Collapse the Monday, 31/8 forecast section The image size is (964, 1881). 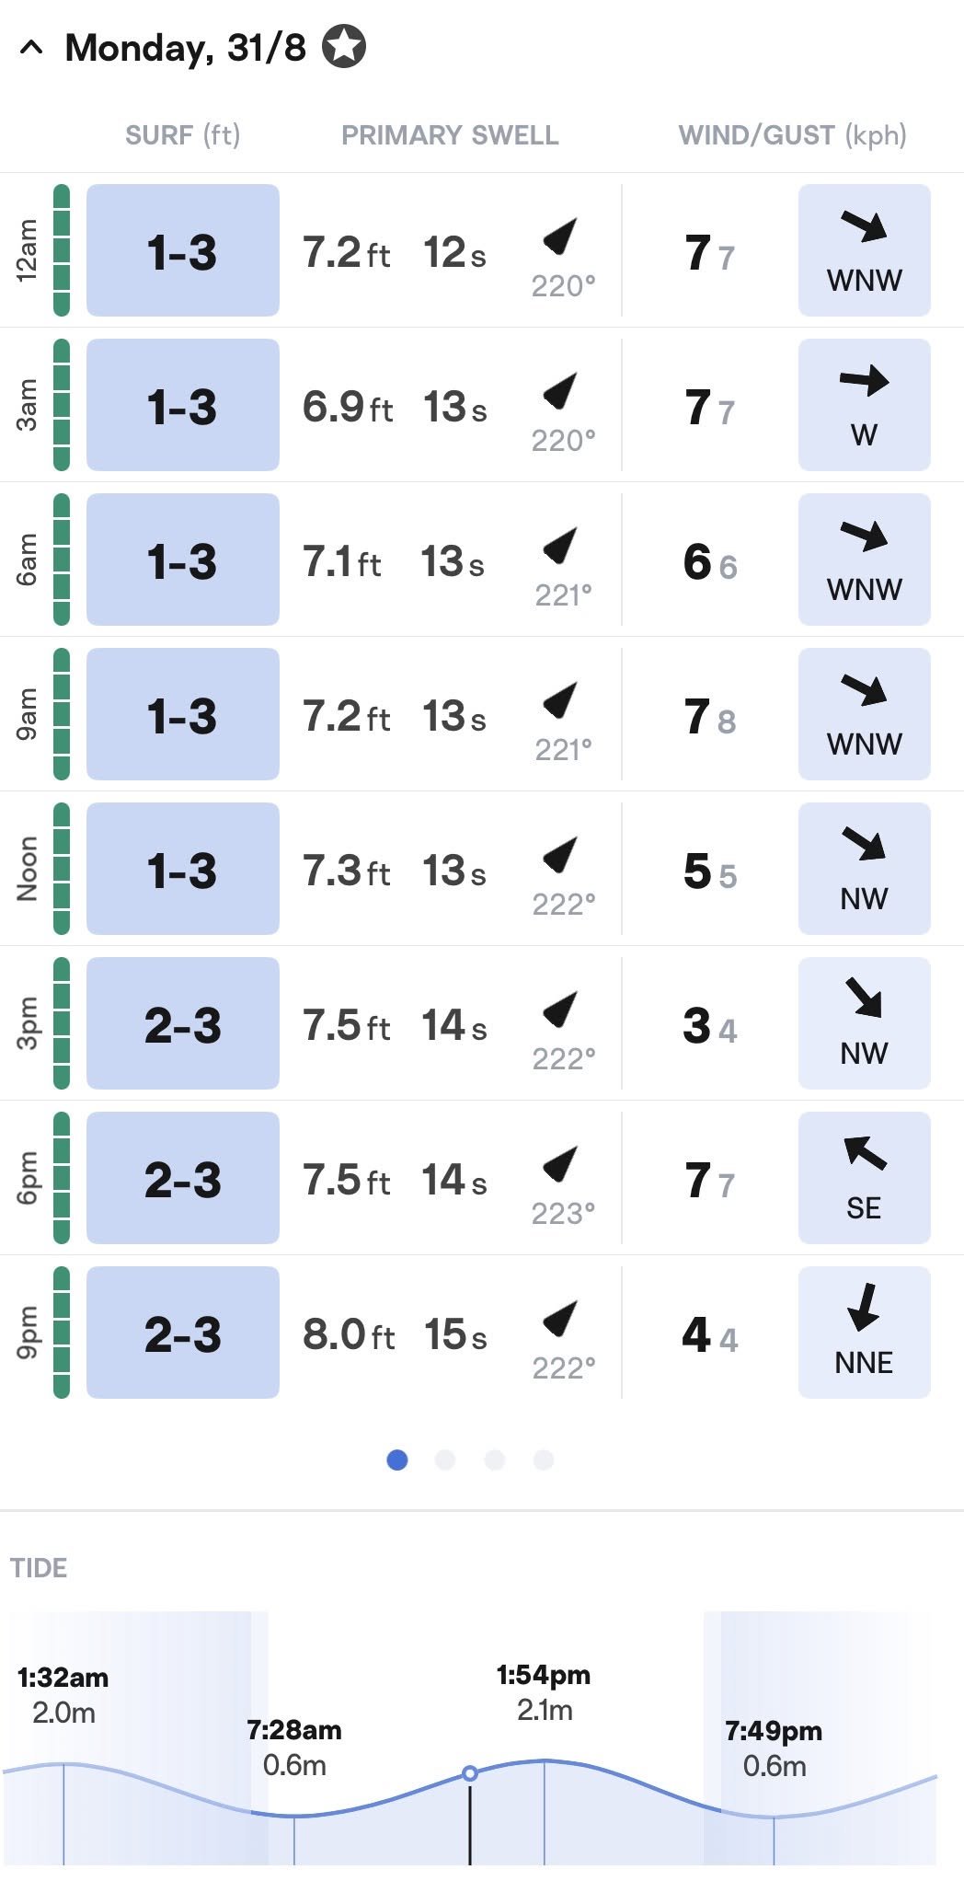(31, 48)
